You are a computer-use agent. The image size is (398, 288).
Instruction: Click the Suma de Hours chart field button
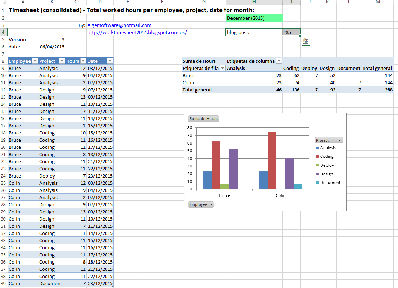(x=203, y=118)
